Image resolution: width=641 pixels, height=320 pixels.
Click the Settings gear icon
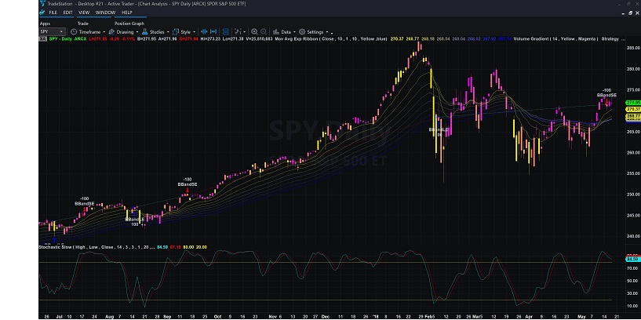click(302, 32)
